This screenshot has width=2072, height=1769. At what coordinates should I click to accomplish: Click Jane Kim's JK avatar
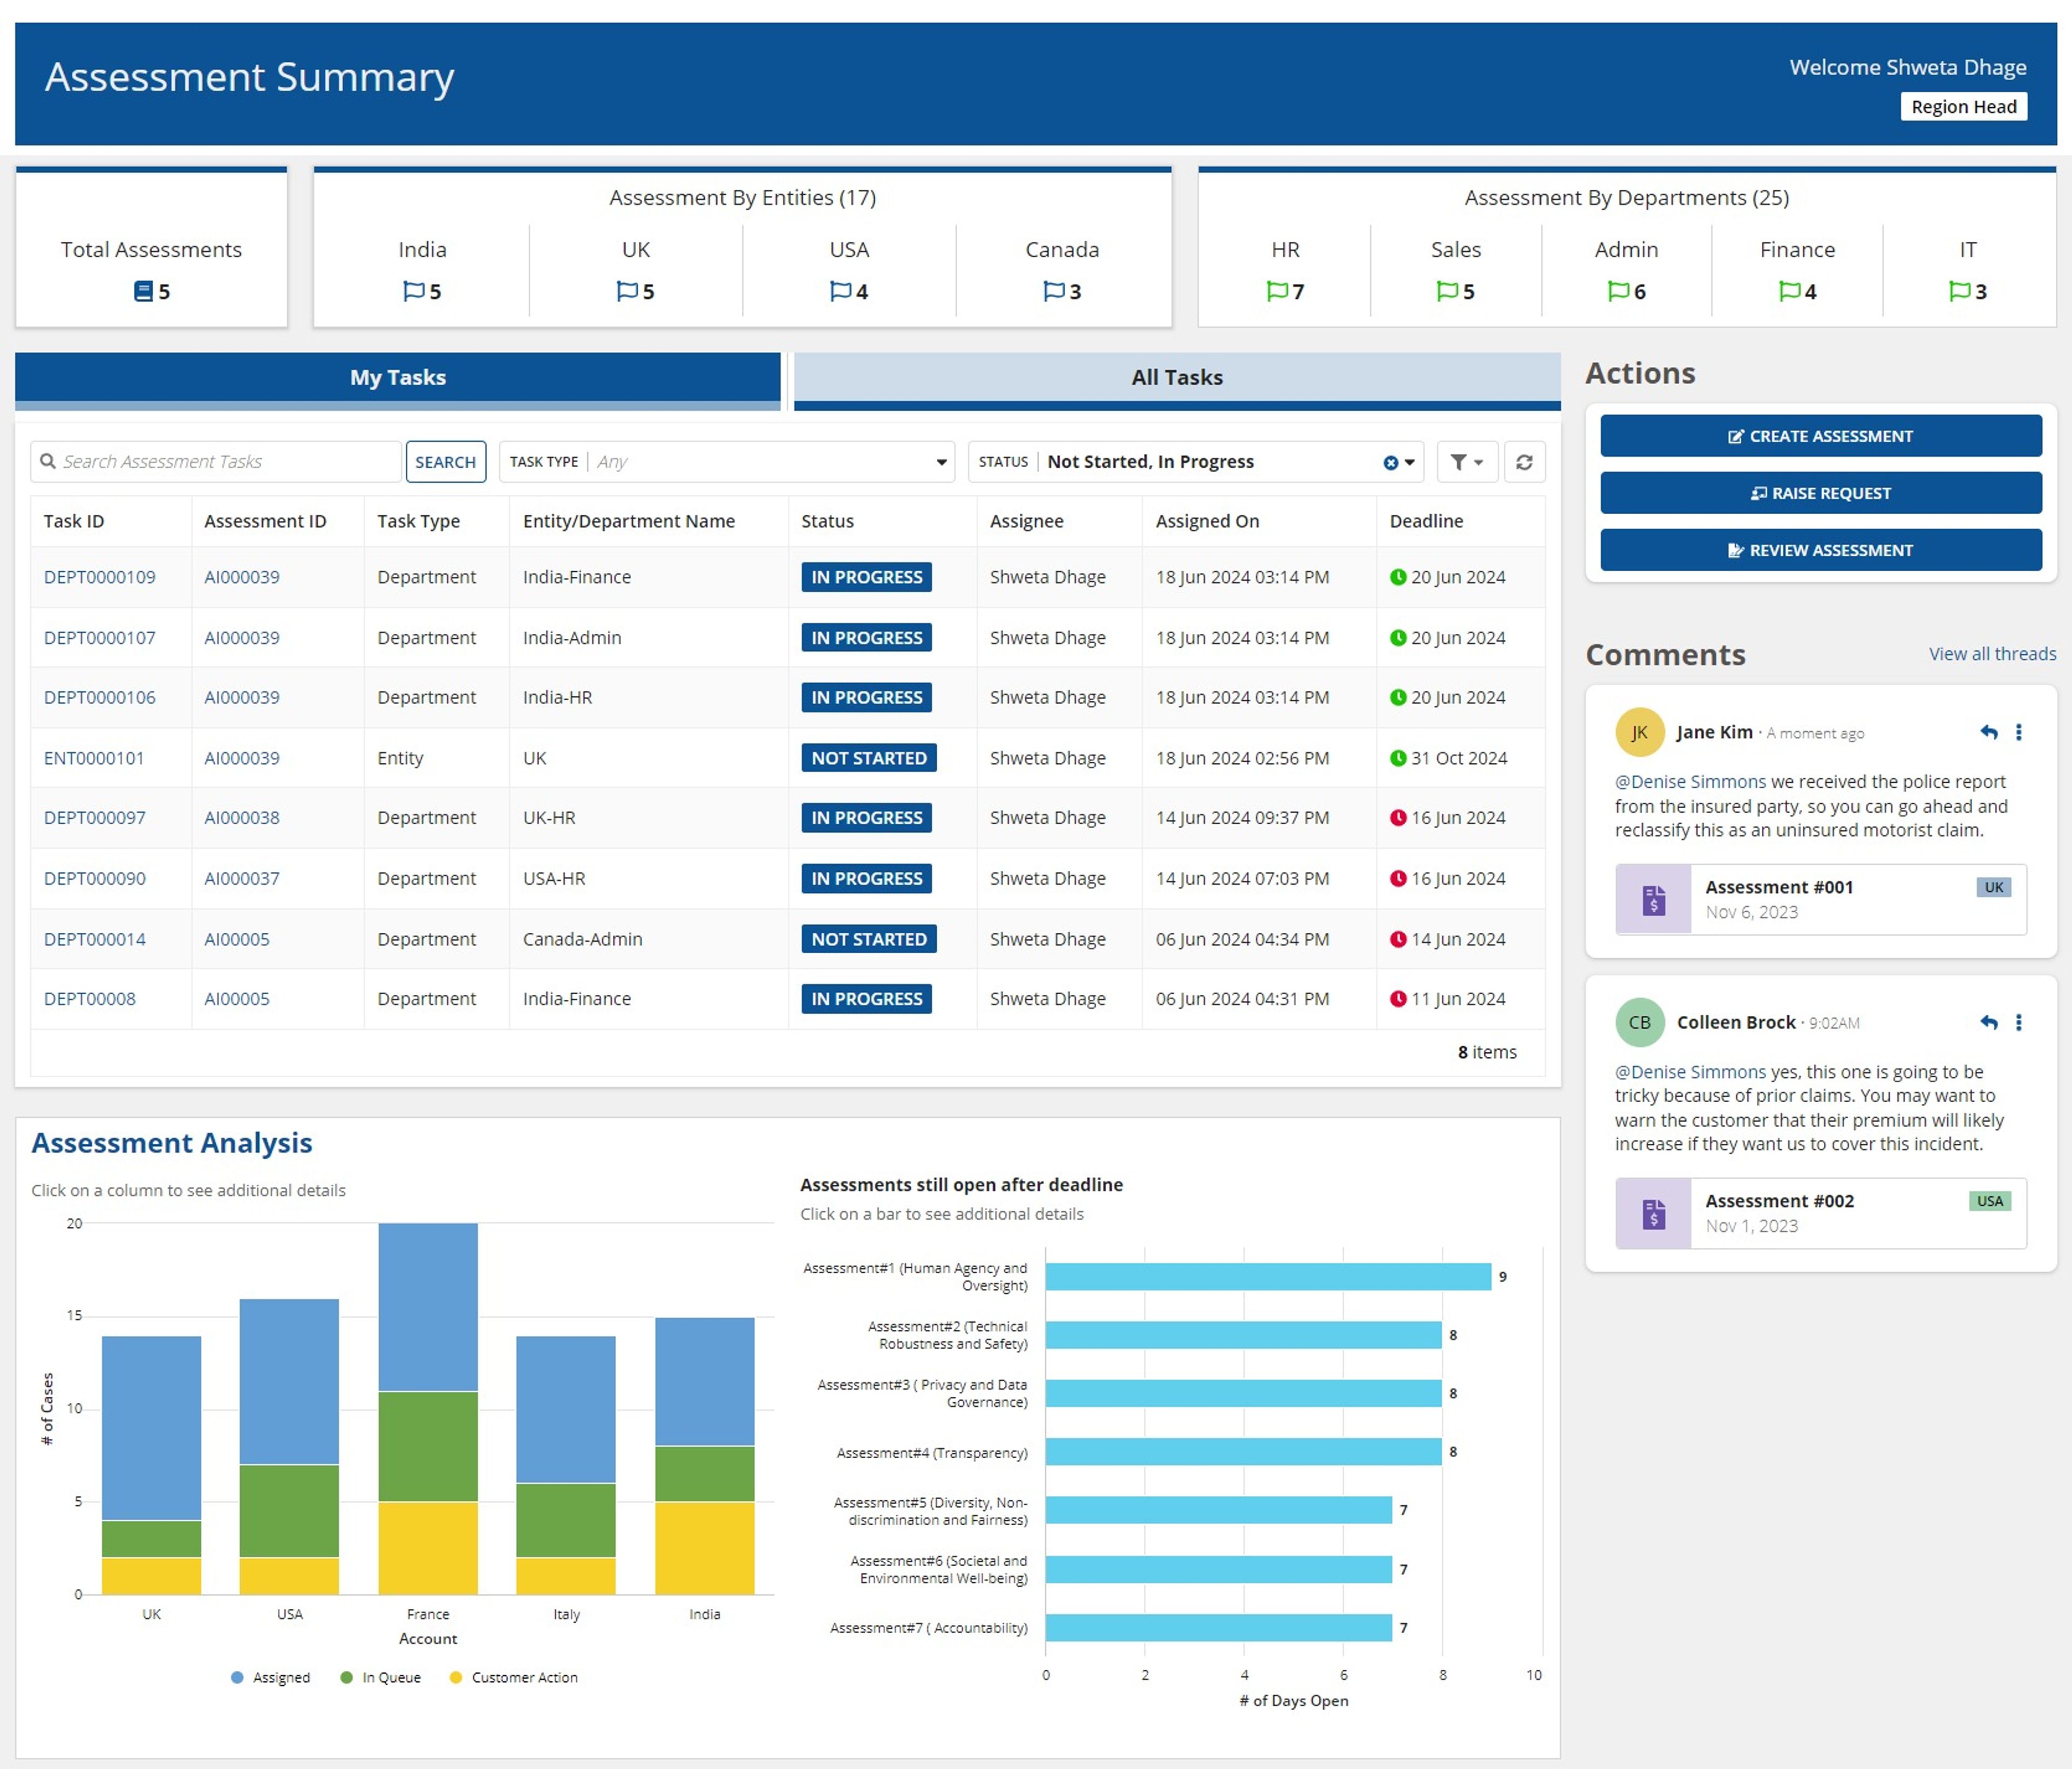1640,732
